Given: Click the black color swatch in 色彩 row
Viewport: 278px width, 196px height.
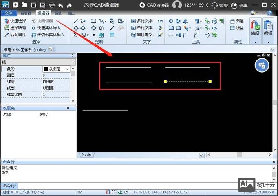Looking at the screenshot, I should click(46, 69).
